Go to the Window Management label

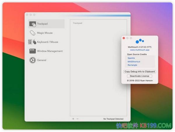[x=50, y=51]
